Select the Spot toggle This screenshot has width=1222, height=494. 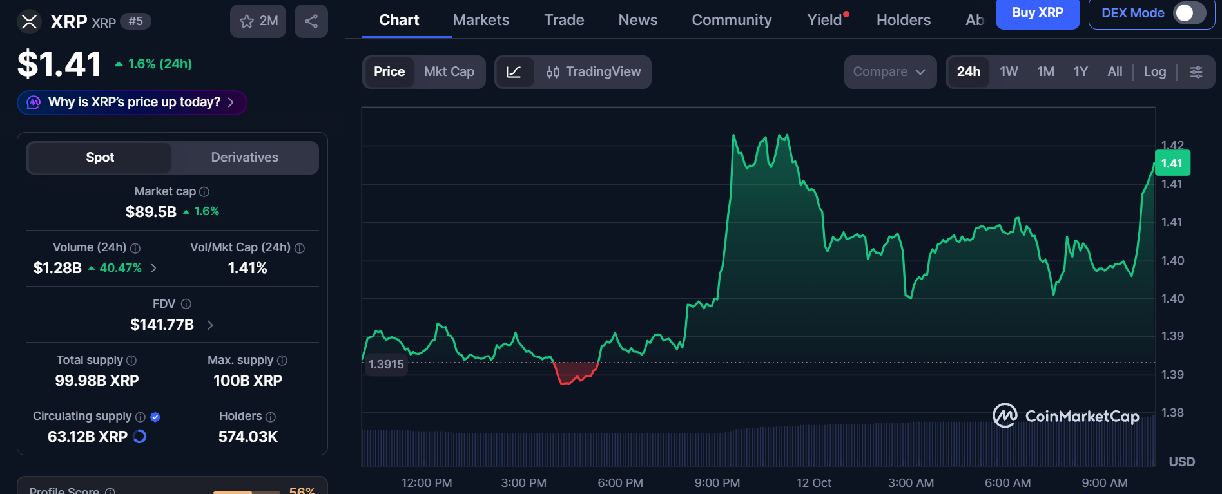[100, 157]
